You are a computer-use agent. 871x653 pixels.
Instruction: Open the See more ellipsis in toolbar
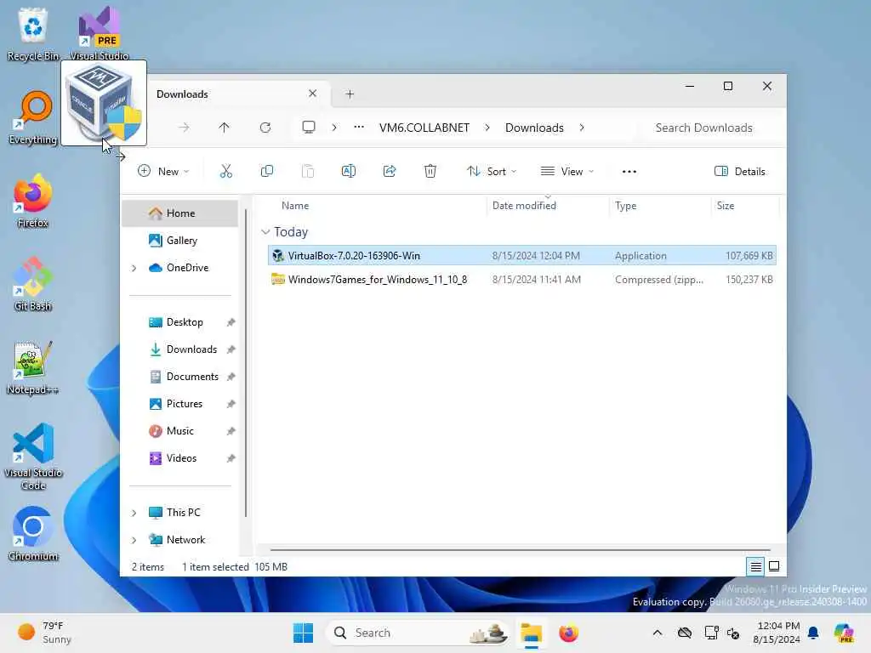(x=629, y=172)
